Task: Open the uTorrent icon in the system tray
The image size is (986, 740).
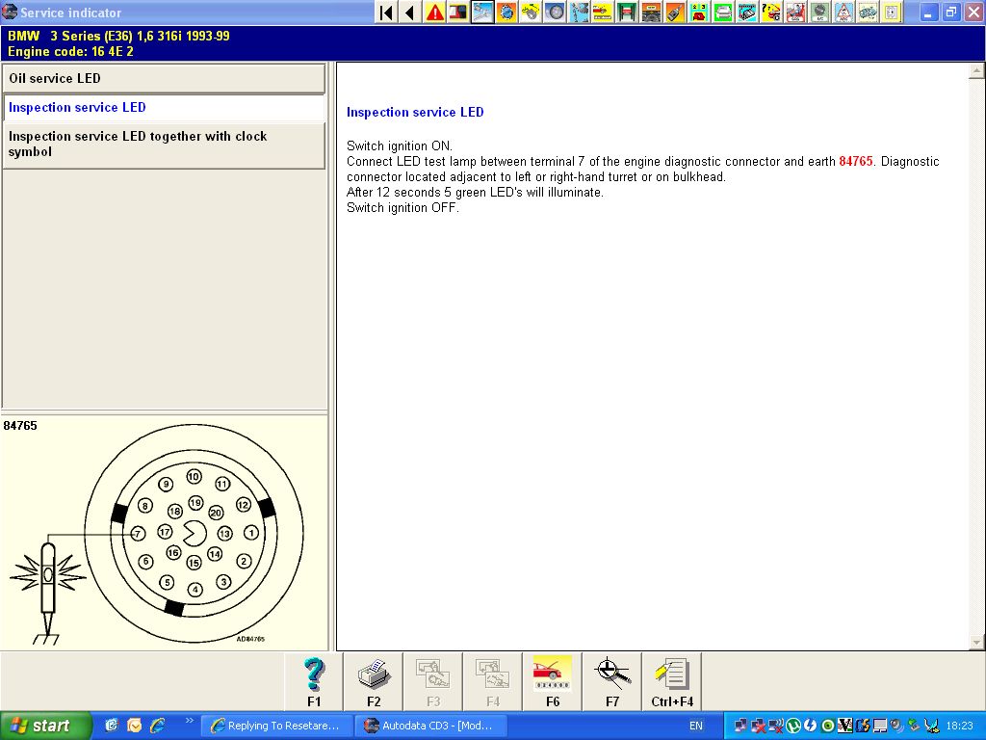Action: pyautogui.click(x=793, y=726)
